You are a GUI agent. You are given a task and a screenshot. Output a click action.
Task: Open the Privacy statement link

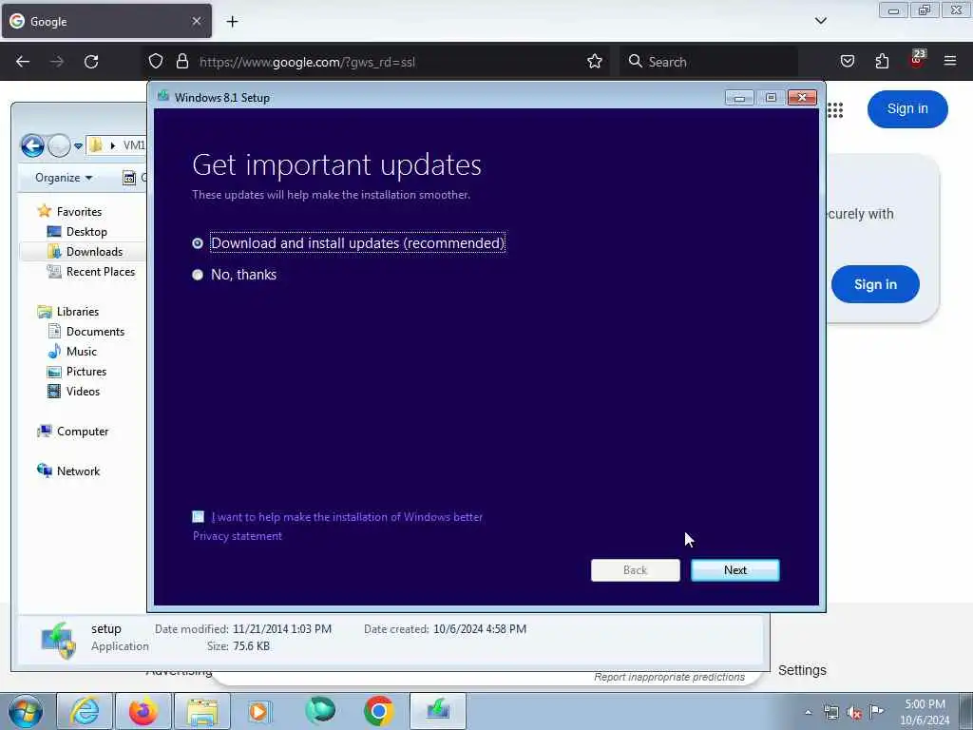[237, 536]
